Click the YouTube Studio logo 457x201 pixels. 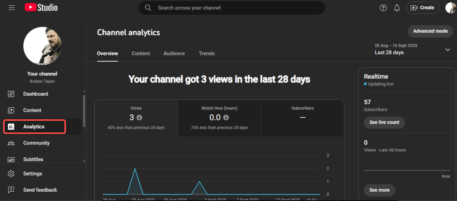pyautogui.click(x=41, y=8)
